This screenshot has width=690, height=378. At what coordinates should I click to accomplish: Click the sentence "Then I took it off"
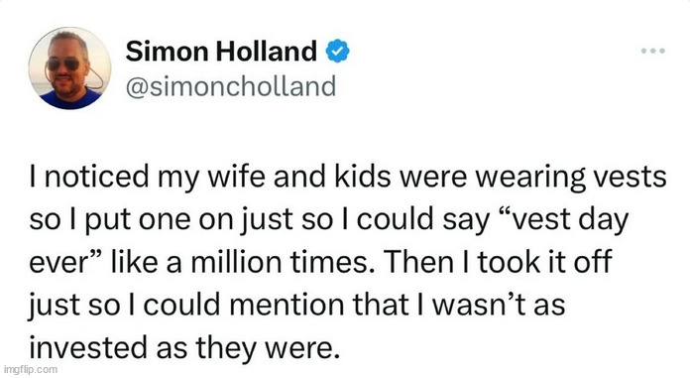(498, 262)
